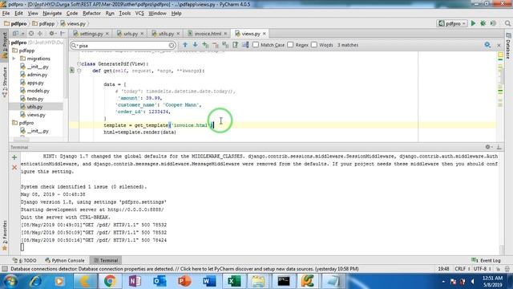Clear the search text in find field
Screen dimensions: 513x289
(x=172, y=45)
